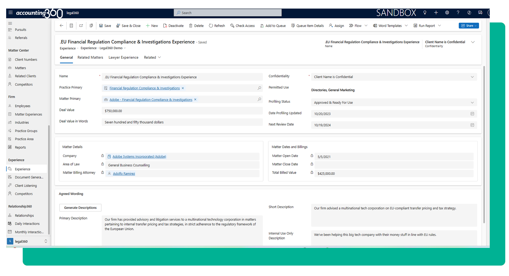Click the Generate Descriptions button
The height and width of the screenshot is (276, 509).
[80, 208]
